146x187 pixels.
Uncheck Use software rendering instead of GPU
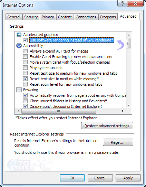tap(25, 40)
